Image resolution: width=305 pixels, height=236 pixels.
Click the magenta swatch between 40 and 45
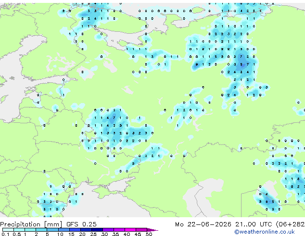click(x=130, y=230)
